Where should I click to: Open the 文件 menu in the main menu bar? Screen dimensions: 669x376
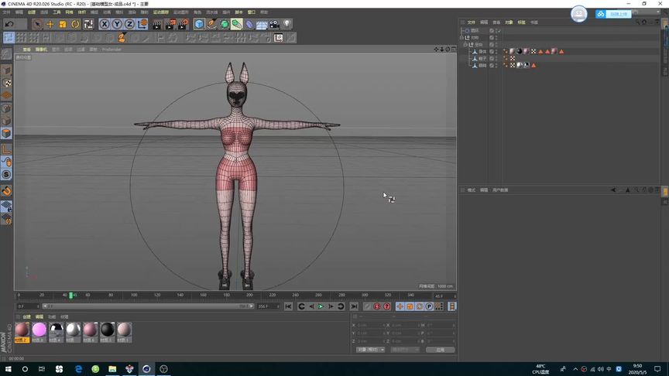pyautogui.click(x=6, y=12)
